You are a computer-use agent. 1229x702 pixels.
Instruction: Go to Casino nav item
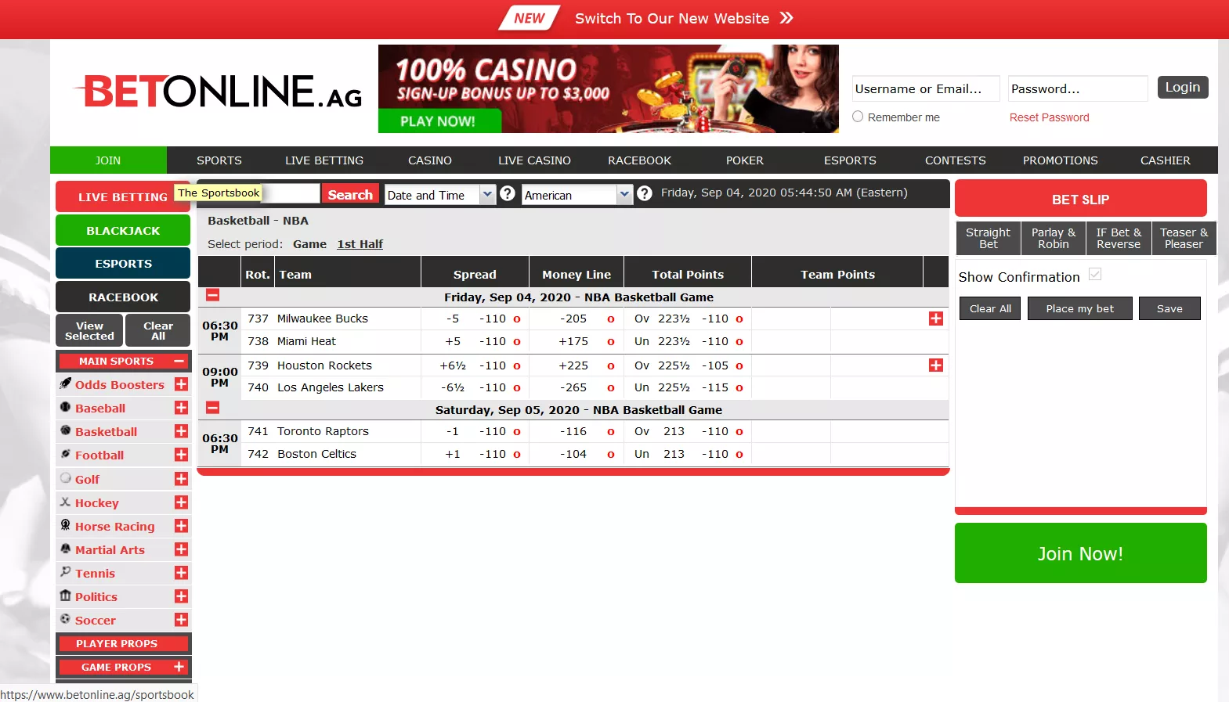pyautogui.click(x=430, y=160)
